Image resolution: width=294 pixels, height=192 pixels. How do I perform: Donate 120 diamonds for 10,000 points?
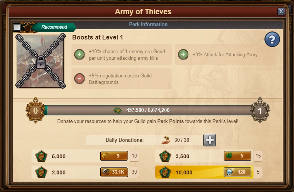click(238, 172)
